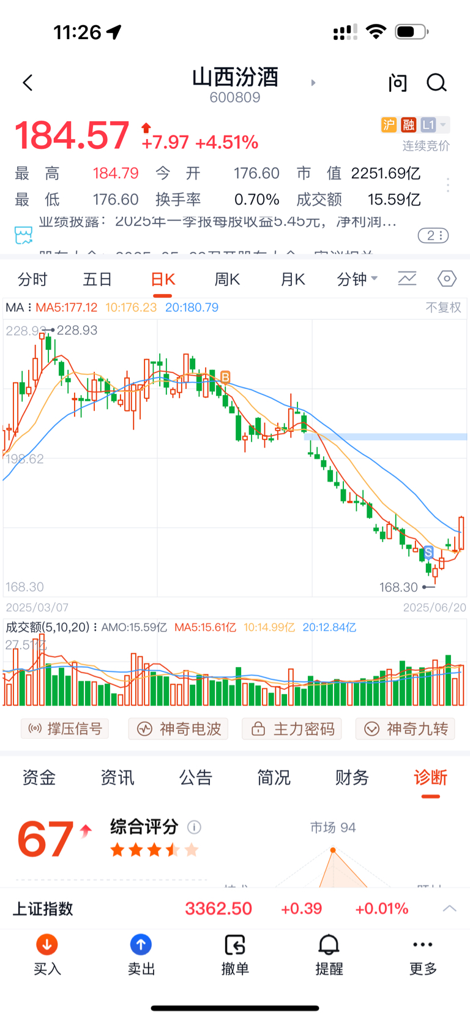Viewport: 470px width, 1020px height.
Task: Tap the 上证指数 label
Action: (43, 909)
